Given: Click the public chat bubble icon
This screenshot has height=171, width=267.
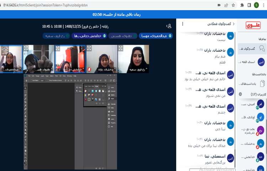Looking at the screenshot, I should [262, 49].
